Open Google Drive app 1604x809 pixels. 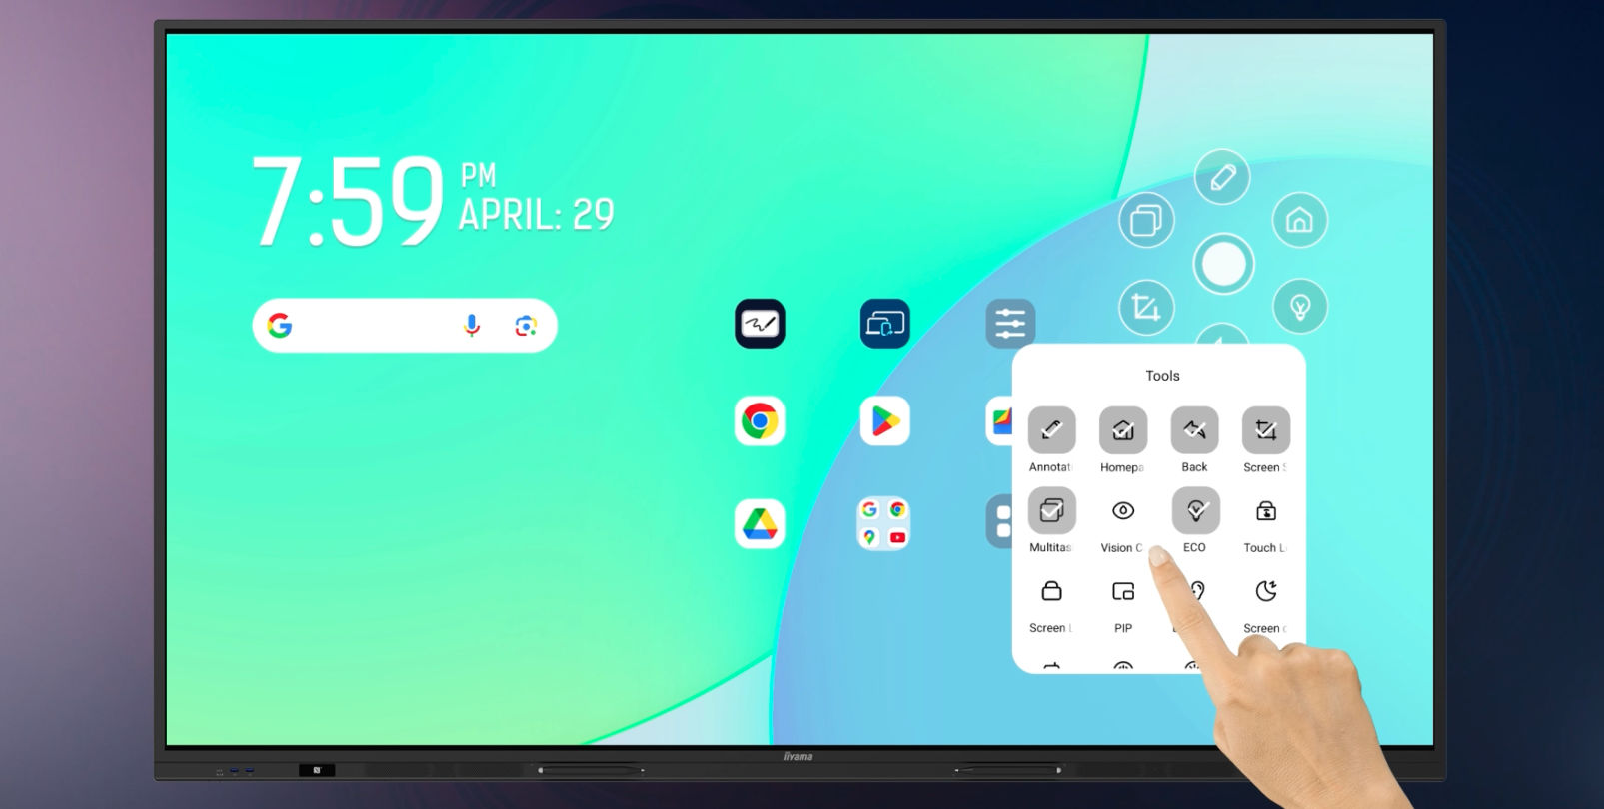[760, 524]
